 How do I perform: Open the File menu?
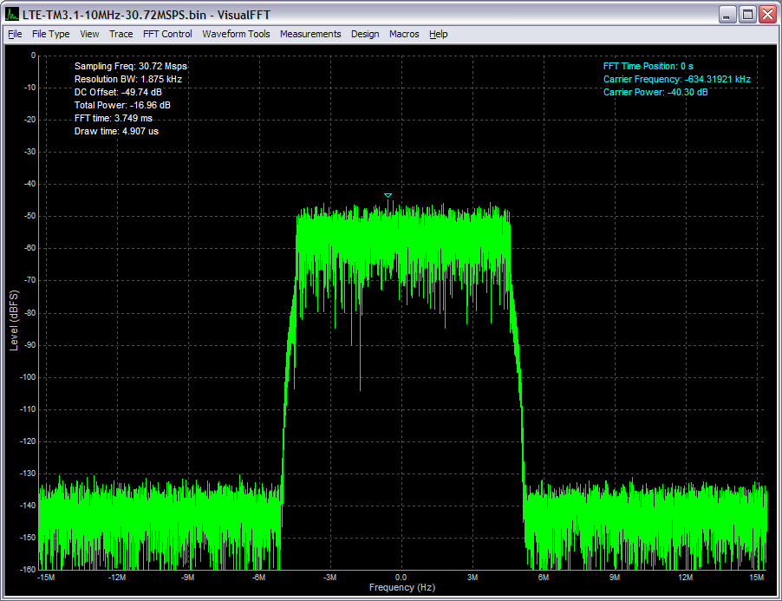[15, 34]
